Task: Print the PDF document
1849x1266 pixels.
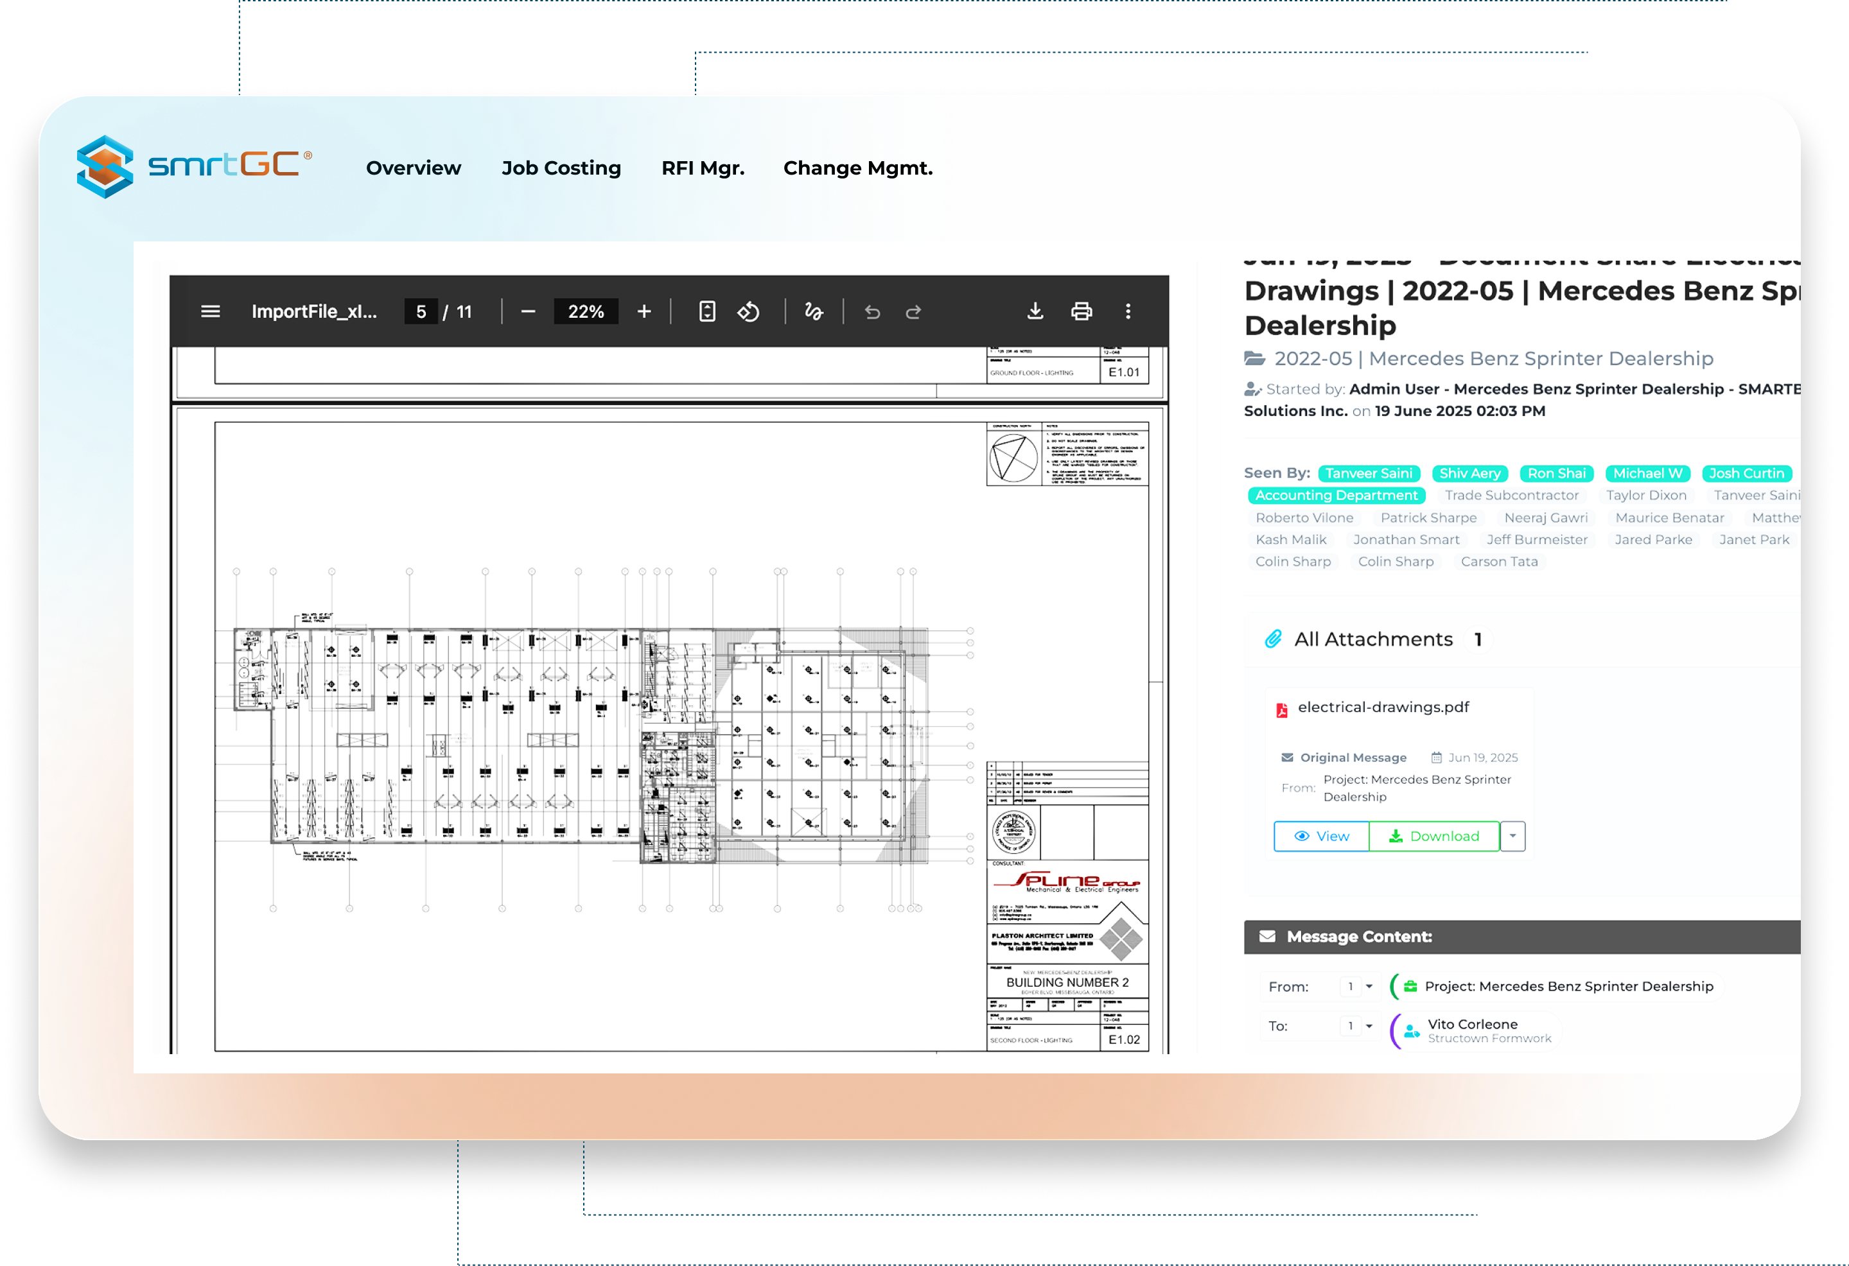Action: click(1082, 312)
